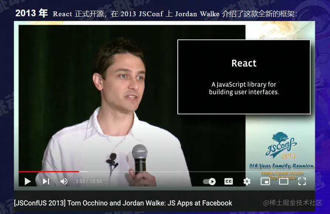Enter full screen mode

[x=302, y=181]
